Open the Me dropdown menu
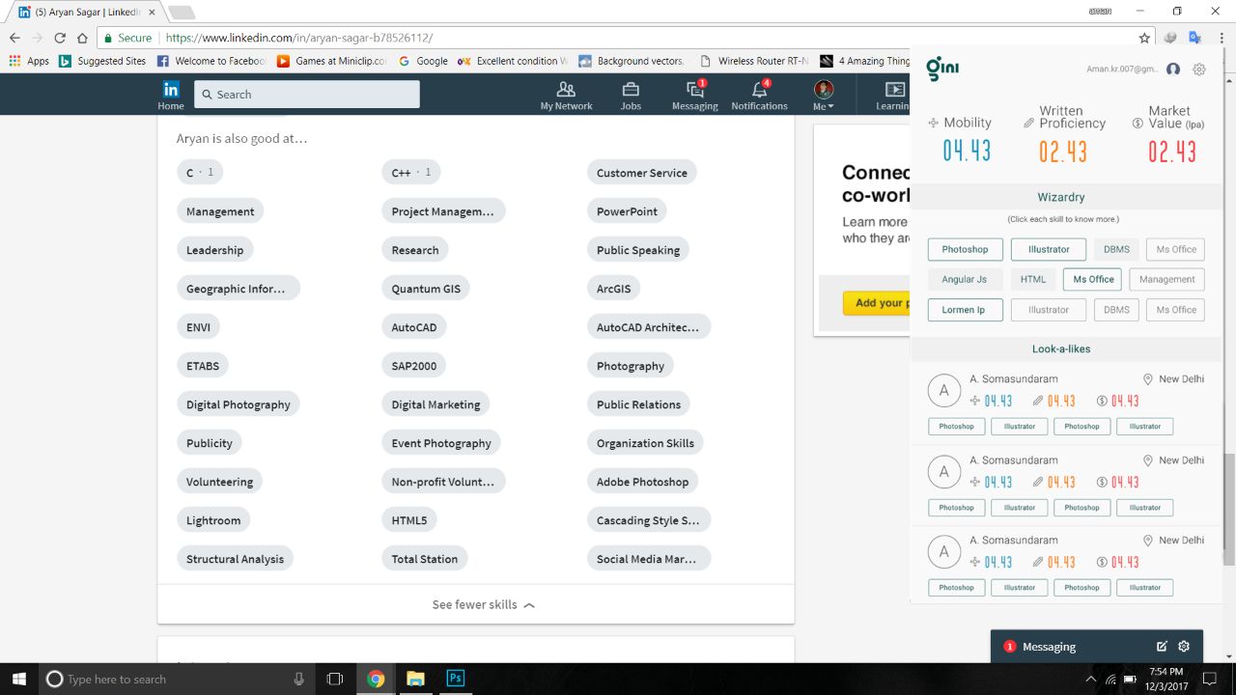The height and width of the screenshot is (695, 1236). (822, 94)
